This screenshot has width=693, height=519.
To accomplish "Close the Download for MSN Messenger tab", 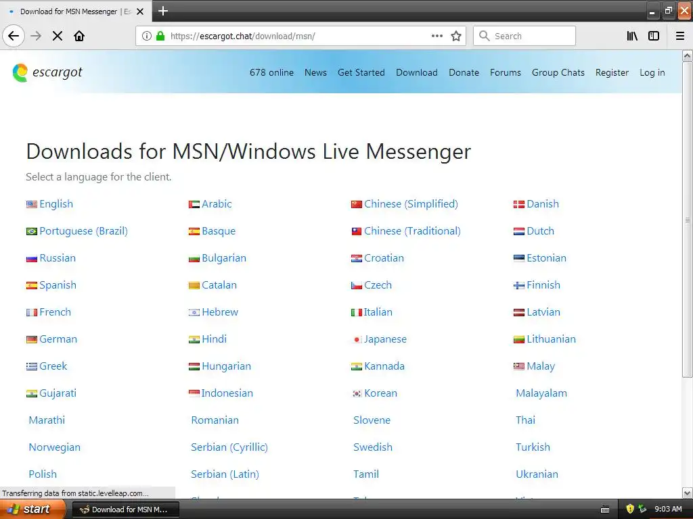I will point(140,11).
